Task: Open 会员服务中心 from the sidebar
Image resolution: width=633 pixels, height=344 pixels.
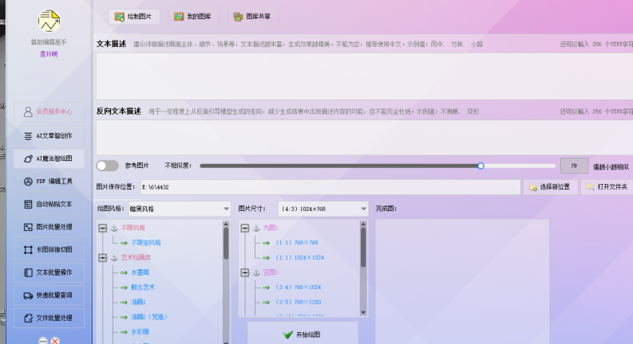Action: click(49, 111)
